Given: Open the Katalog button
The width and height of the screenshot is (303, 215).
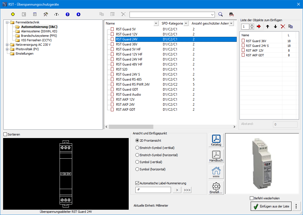Looking at the screenshot, I should coord(216,141).
